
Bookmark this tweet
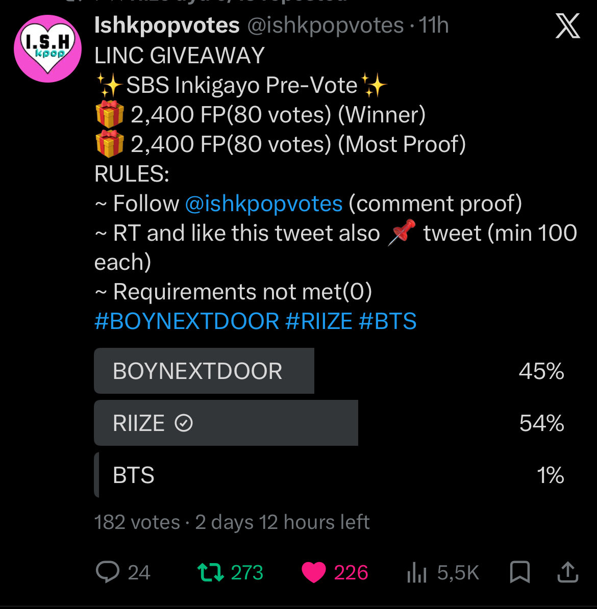click(519, 572)
